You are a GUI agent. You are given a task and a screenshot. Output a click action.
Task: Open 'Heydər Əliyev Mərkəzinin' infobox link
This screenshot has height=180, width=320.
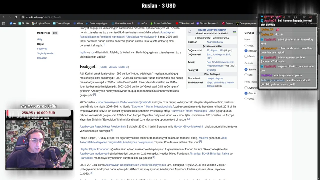click(212, 30)
